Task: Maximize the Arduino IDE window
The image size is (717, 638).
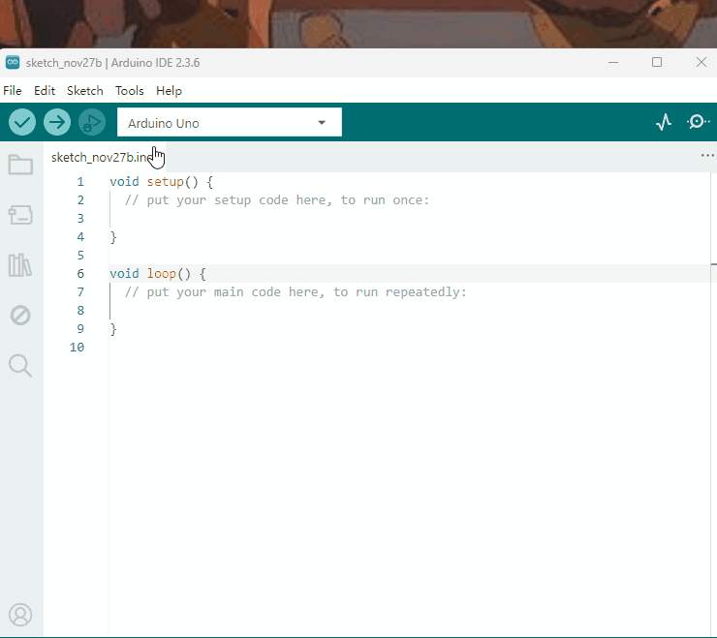Action: click(x=657, y=62)
